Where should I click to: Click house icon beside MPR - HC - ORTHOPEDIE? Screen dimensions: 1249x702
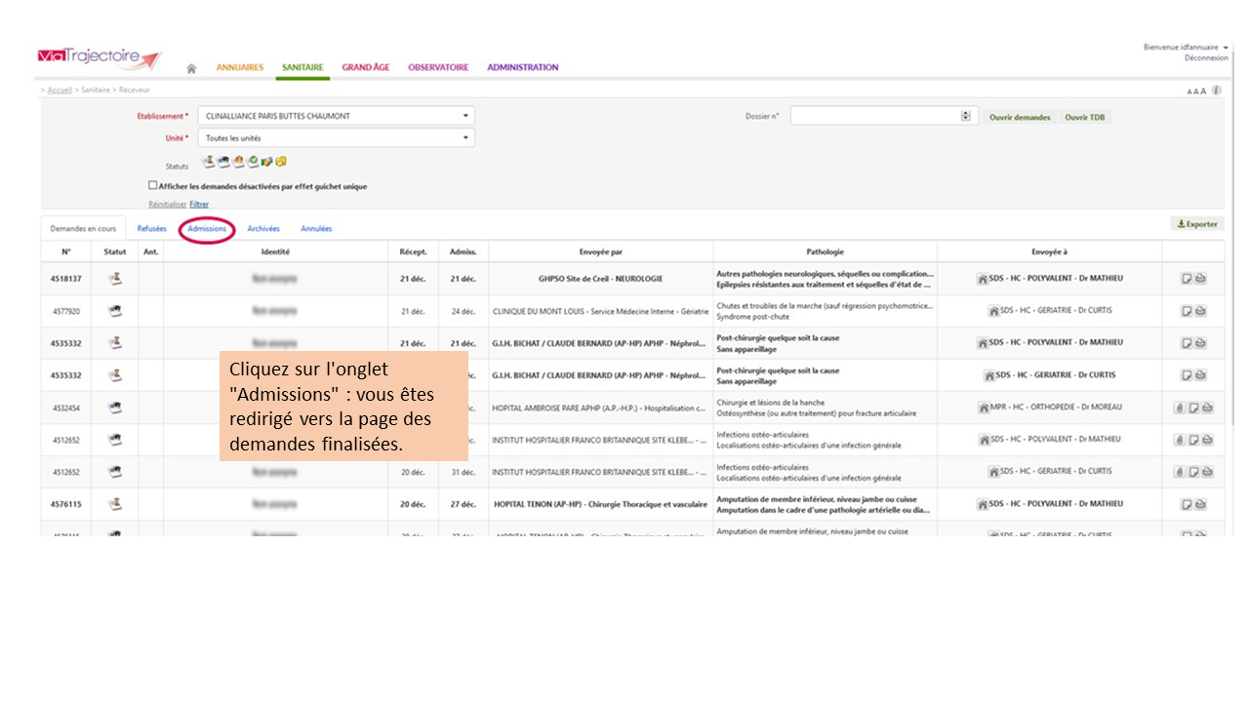[x=983, y=408]
